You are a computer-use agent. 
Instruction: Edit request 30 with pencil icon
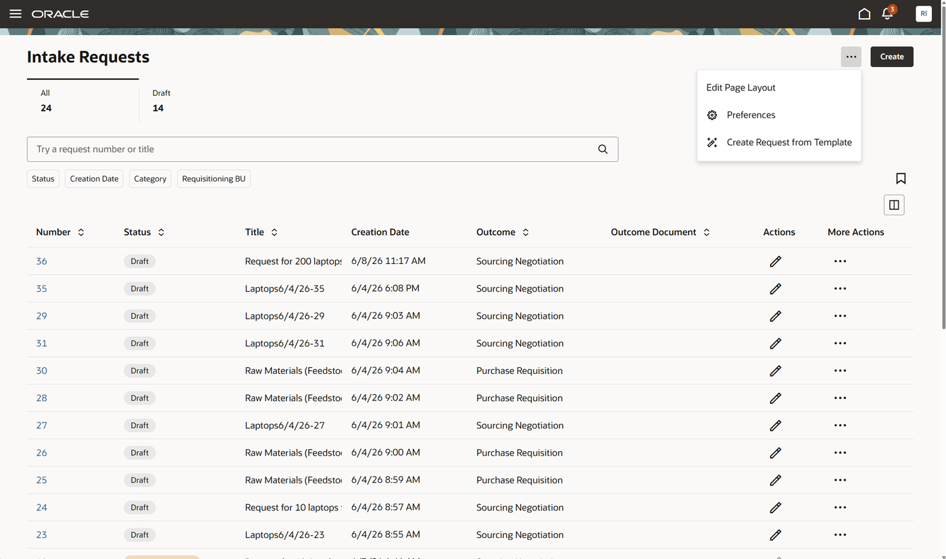tap(775, 371)
